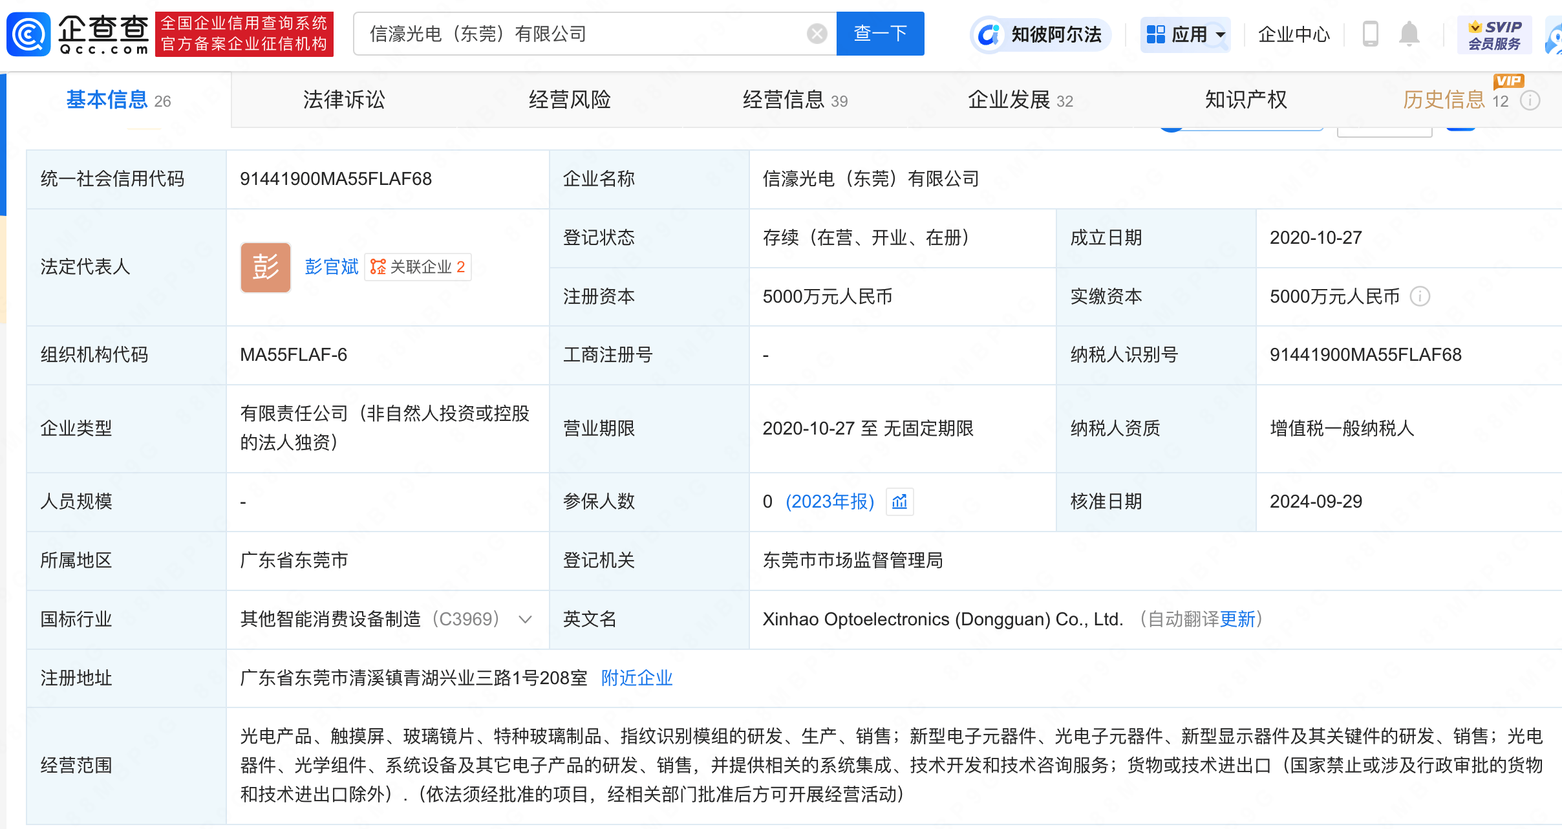Image resolution: width=1562 pixels, height=829 pixels.
Task: Clear the search box with the X icon
Action: pyautogui.click(x=817, y=34)
